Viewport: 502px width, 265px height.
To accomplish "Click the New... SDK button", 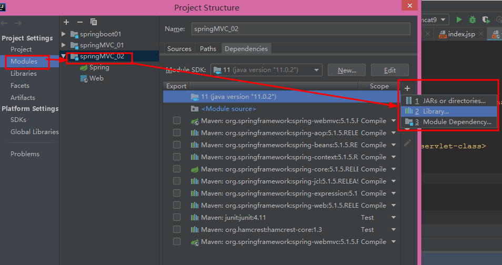I will (x=347, y=70).
